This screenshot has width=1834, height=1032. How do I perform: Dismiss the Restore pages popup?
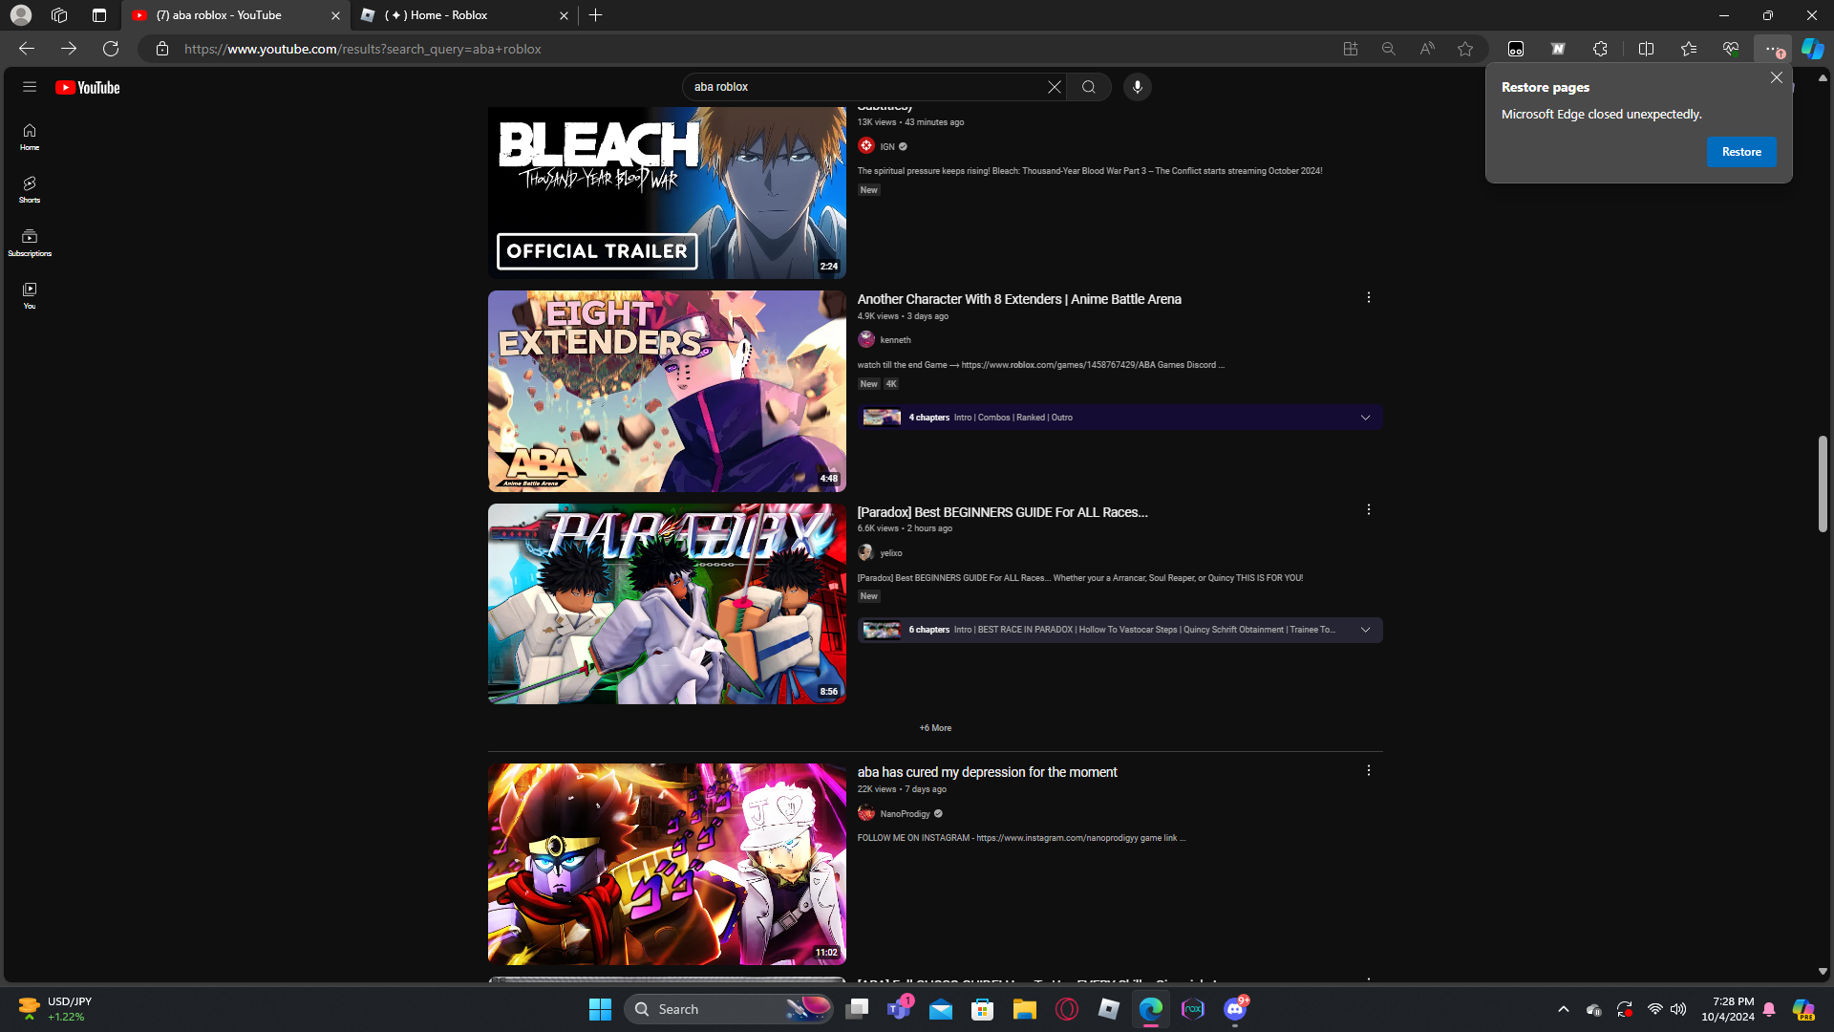[x=1776, y=77]
